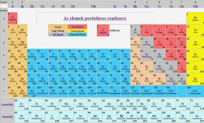Click the Rn radon symbol link

click(x=195, y=79)
